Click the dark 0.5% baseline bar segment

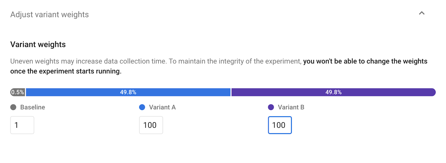point(18,92)
